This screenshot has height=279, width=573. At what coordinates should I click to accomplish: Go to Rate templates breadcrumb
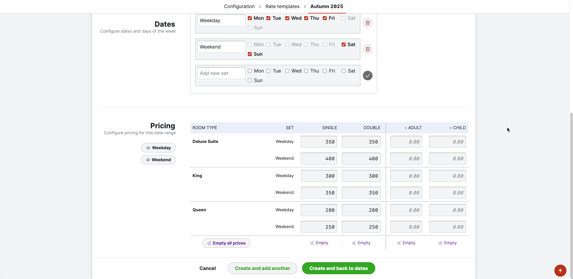(282, 6)
